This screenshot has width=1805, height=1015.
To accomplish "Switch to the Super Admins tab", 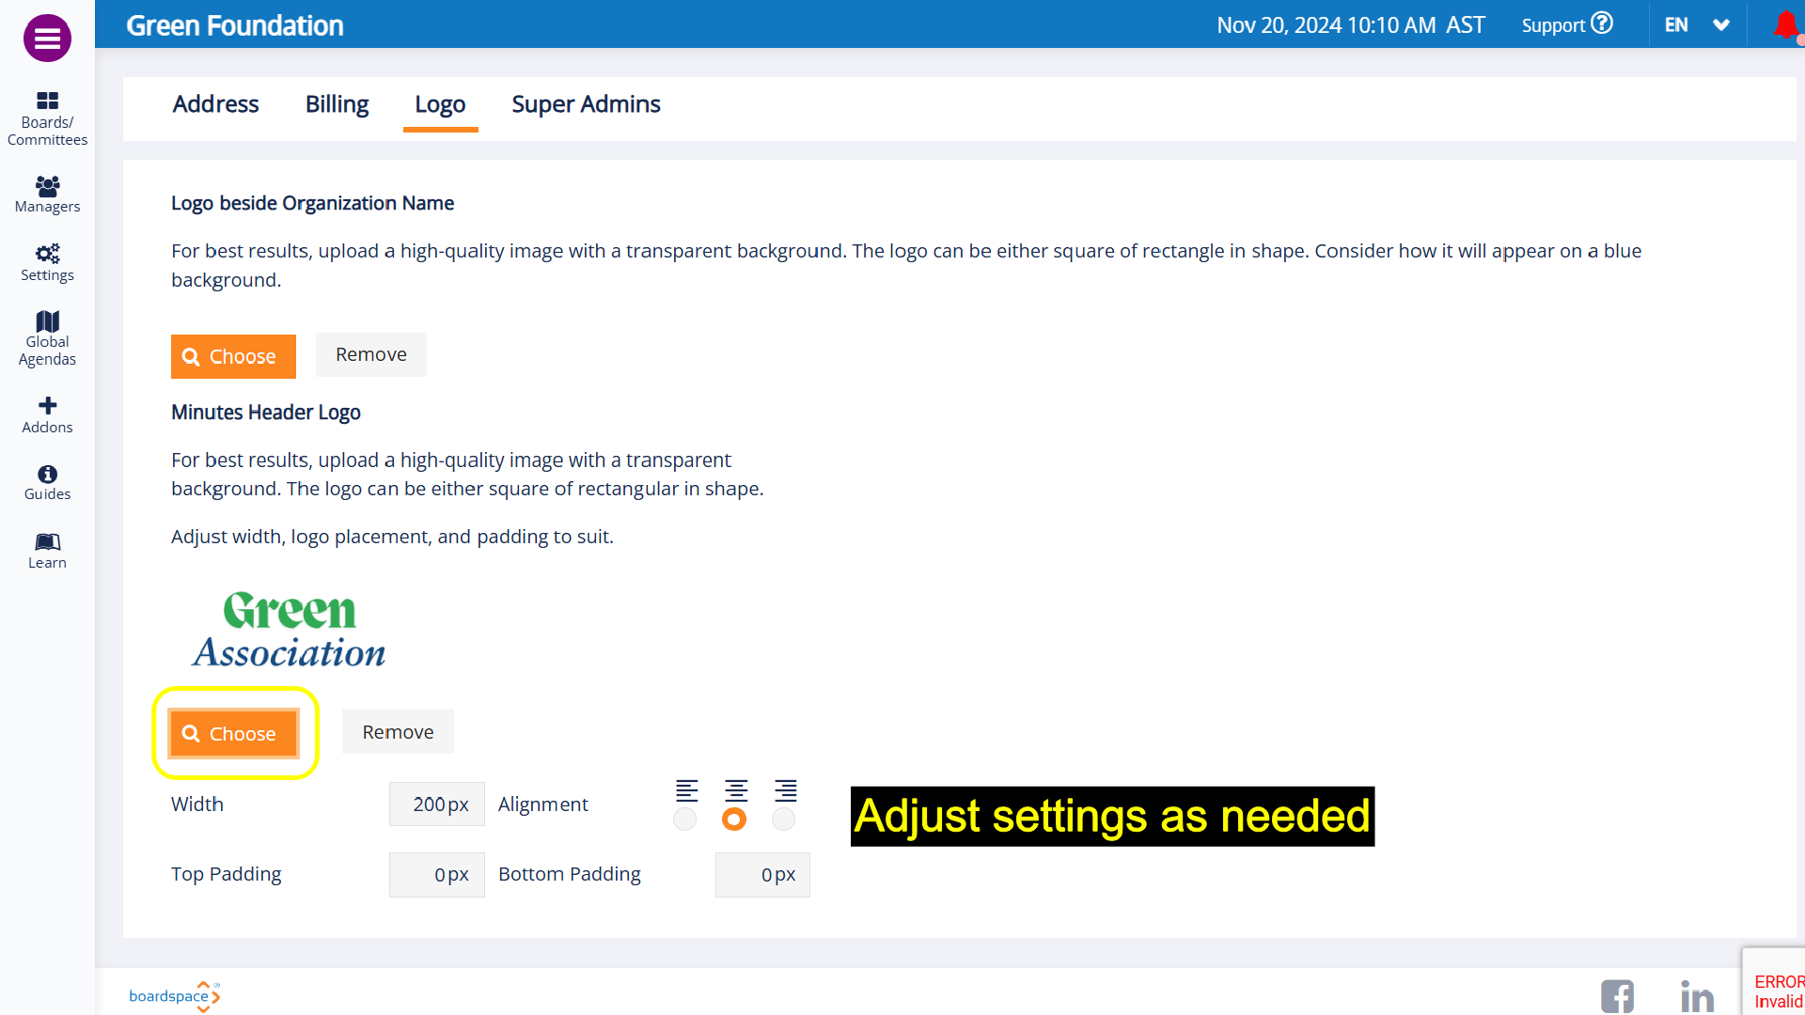I will [586, 104].
